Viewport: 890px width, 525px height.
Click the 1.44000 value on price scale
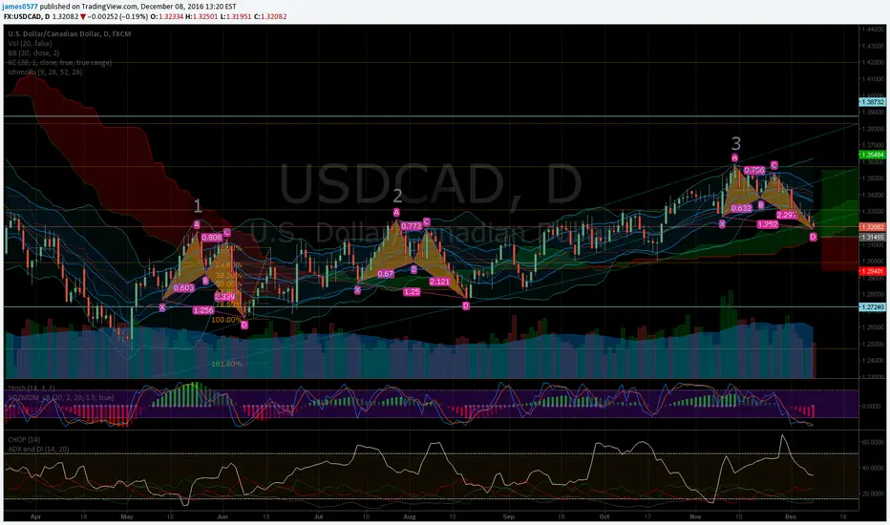(874, 29)
